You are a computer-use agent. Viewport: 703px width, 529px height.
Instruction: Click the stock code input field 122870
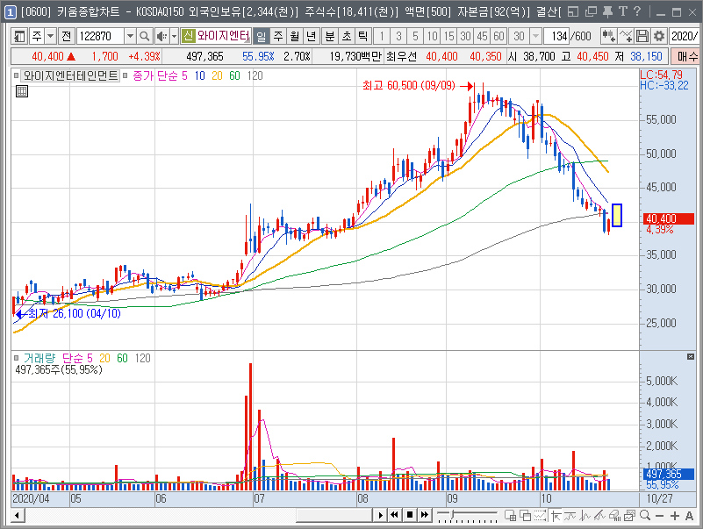pos(100,36)
